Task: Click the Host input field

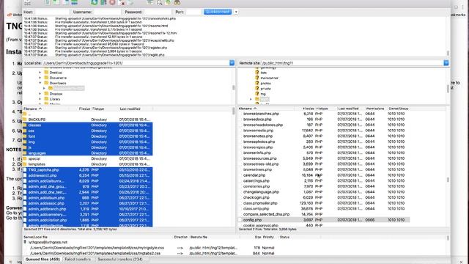Action: 52,12
